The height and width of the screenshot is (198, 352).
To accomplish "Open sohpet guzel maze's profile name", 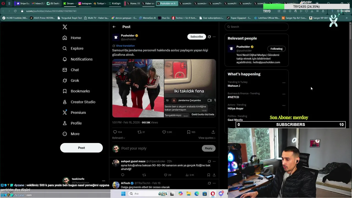I will point(133,161).
